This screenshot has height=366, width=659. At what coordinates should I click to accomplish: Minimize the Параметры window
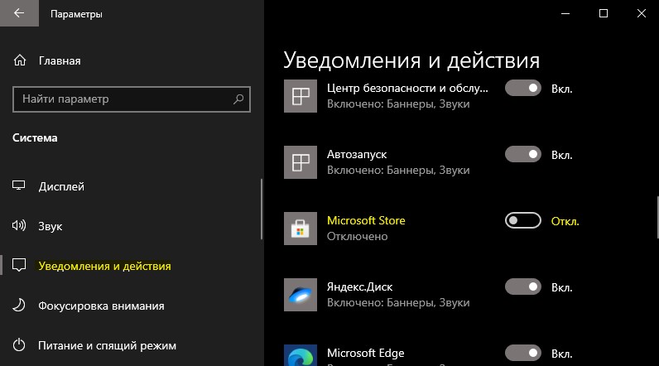click(565, 13)
